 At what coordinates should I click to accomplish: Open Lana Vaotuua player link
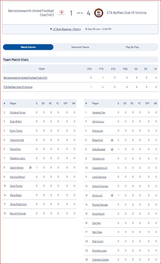[99, 177]
